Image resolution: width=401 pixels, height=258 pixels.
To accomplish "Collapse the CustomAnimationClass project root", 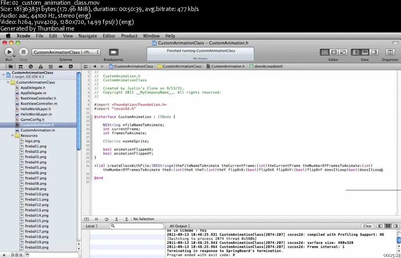I will (x=4, y=75).
